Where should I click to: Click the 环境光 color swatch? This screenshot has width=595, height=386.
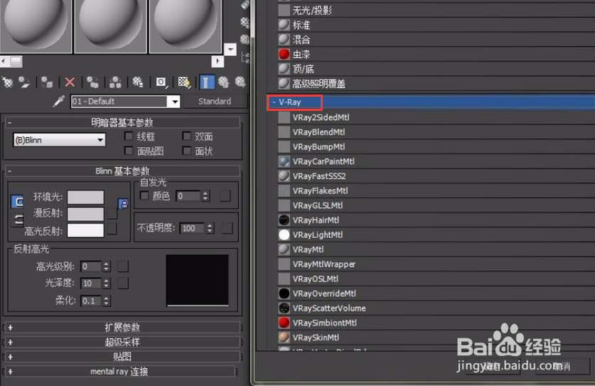pos(85,198)
